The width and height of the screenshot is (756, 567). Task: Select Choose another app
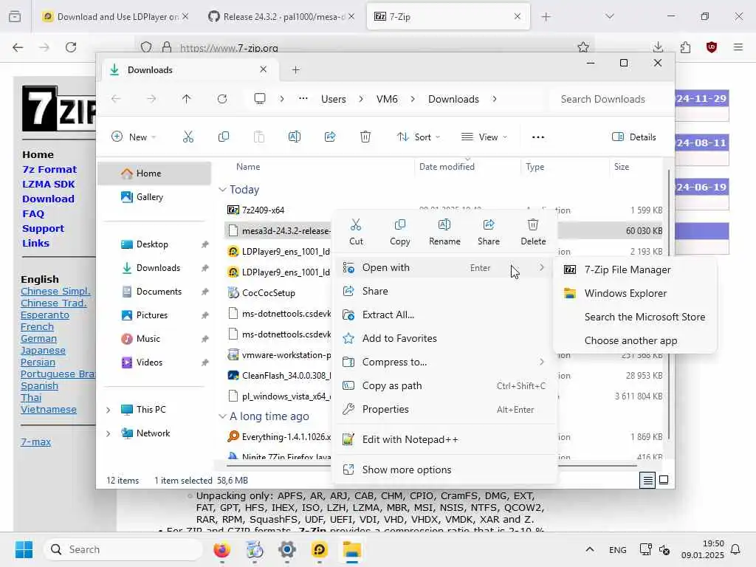point(634,340)
